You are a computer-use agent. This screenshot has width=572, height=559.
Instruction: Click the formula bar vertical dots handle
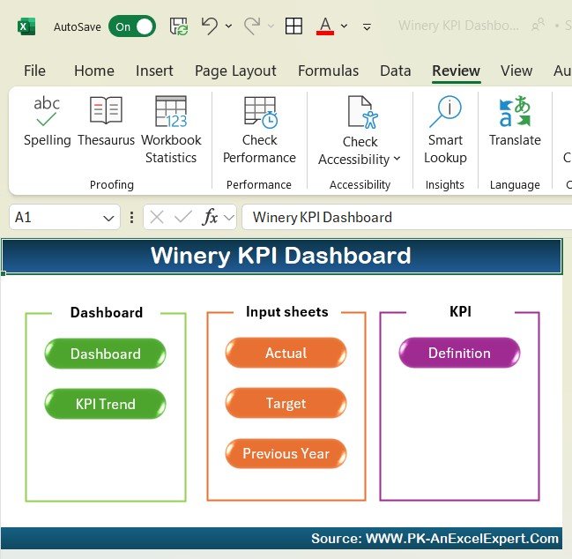[x=131, y=218]
